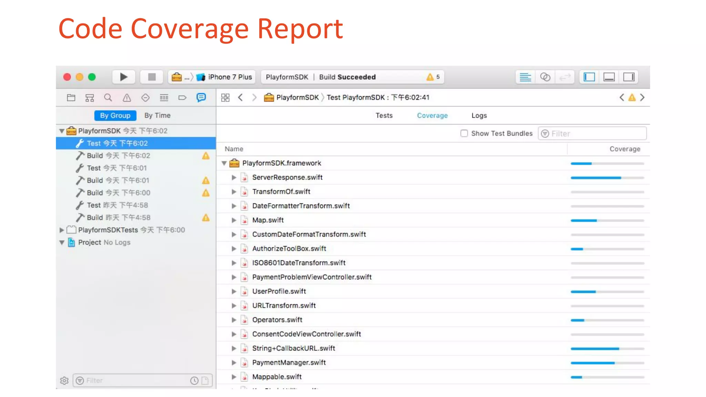Open the symbol navigator
The image size is (706, 397).
90,98
